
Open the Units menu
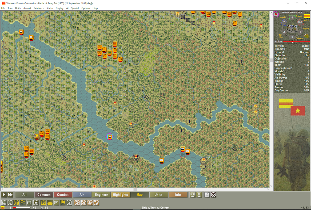pos(18,8)
